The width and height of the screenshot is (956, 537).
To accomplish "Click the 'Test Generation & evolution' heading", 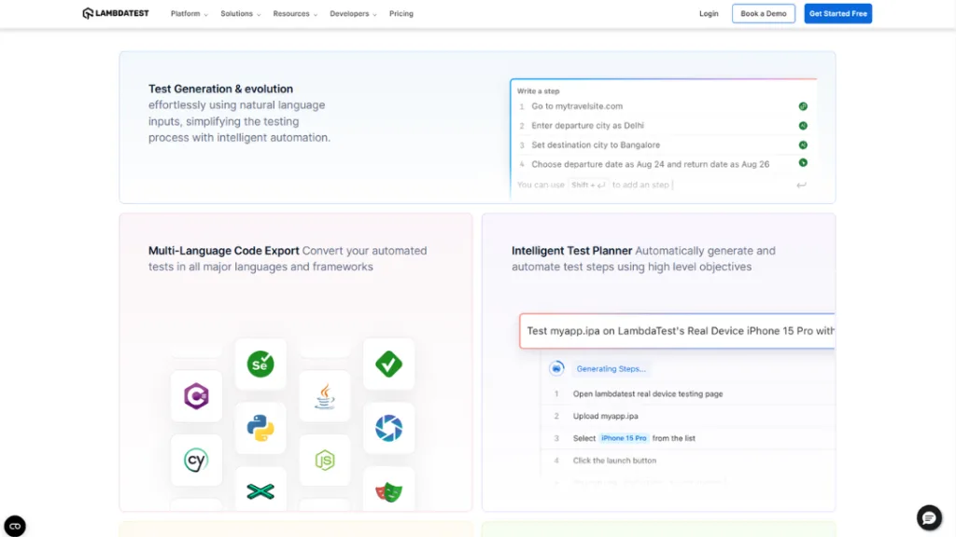I will [x=220, y=89].
